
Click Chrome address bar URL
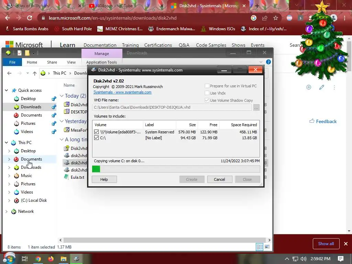(x=113, y=18)
